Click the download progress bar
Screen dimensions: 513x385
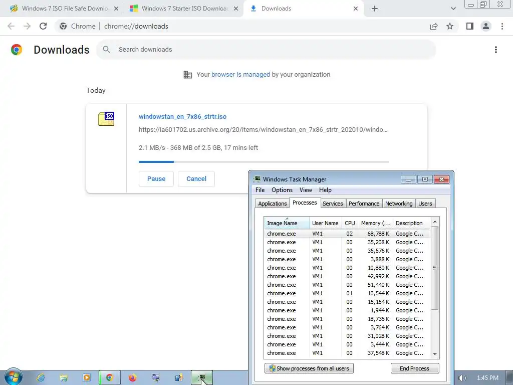click(264, 162)
